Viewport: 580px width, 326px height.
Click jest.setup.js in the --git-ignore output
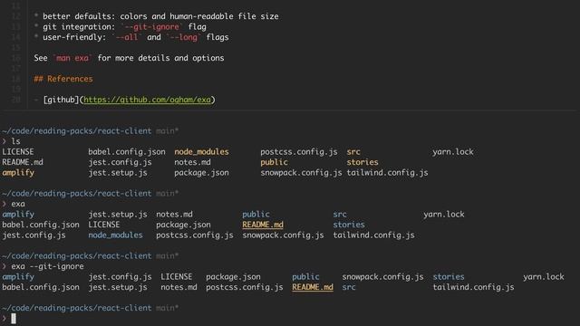point(118,287)
